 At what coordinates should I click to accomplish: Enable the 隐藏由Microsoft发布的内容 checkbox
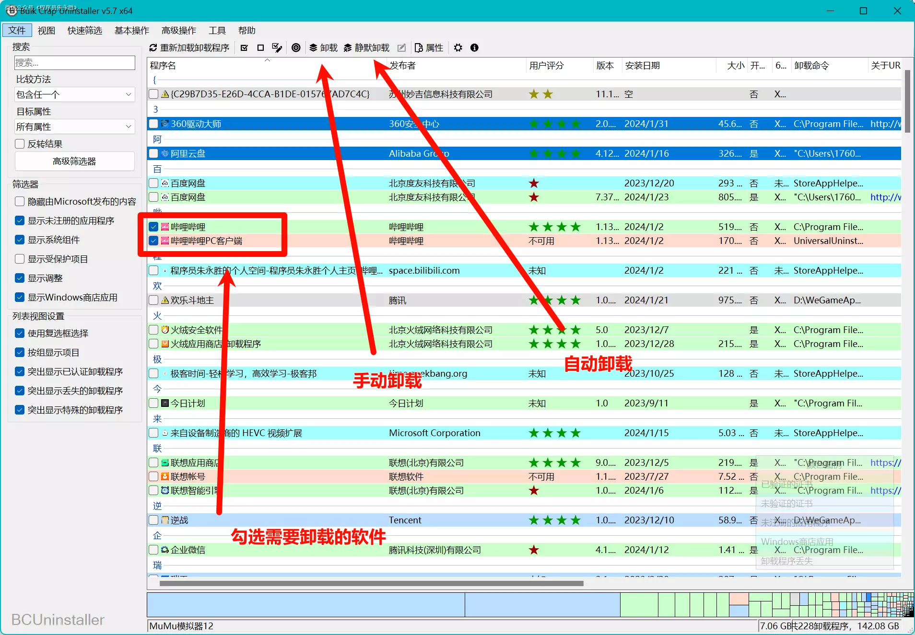coord(20,201)
